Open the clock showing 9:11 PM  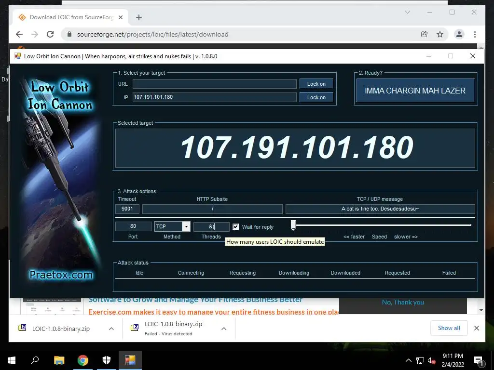pos(453,360)
